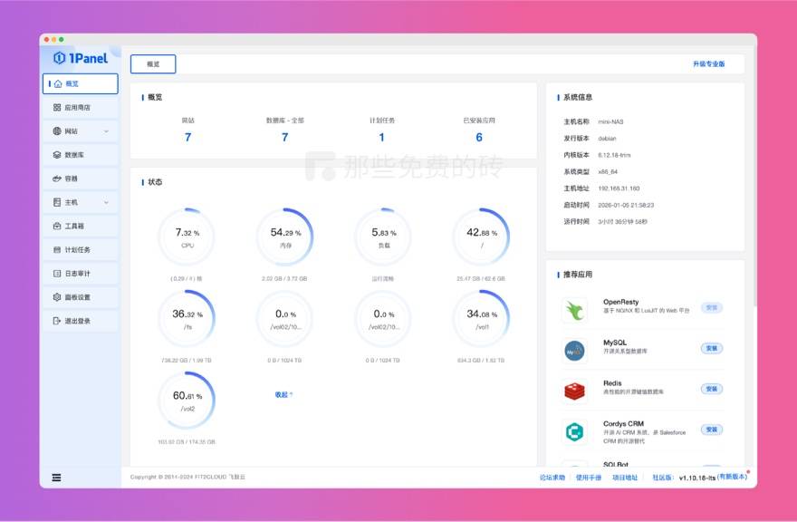Click the 应用商店 app store sidebar icon
Image resolution: width=797 pixels, height=522 pixels.
tap(57, 108)
